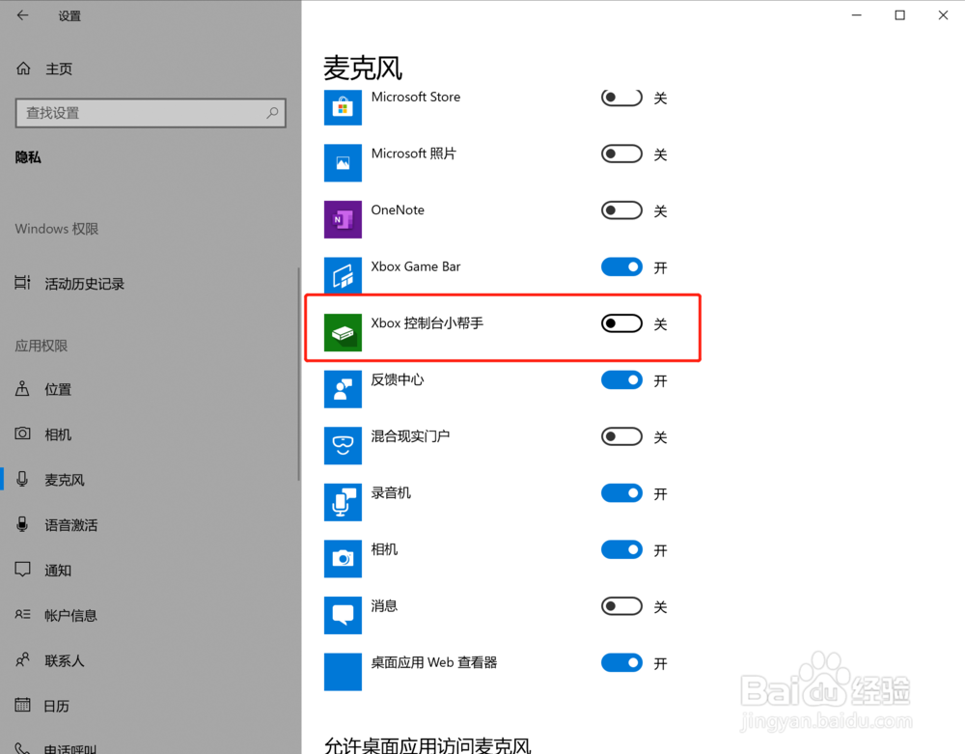Switch to 语音激活 settings page

59,524
